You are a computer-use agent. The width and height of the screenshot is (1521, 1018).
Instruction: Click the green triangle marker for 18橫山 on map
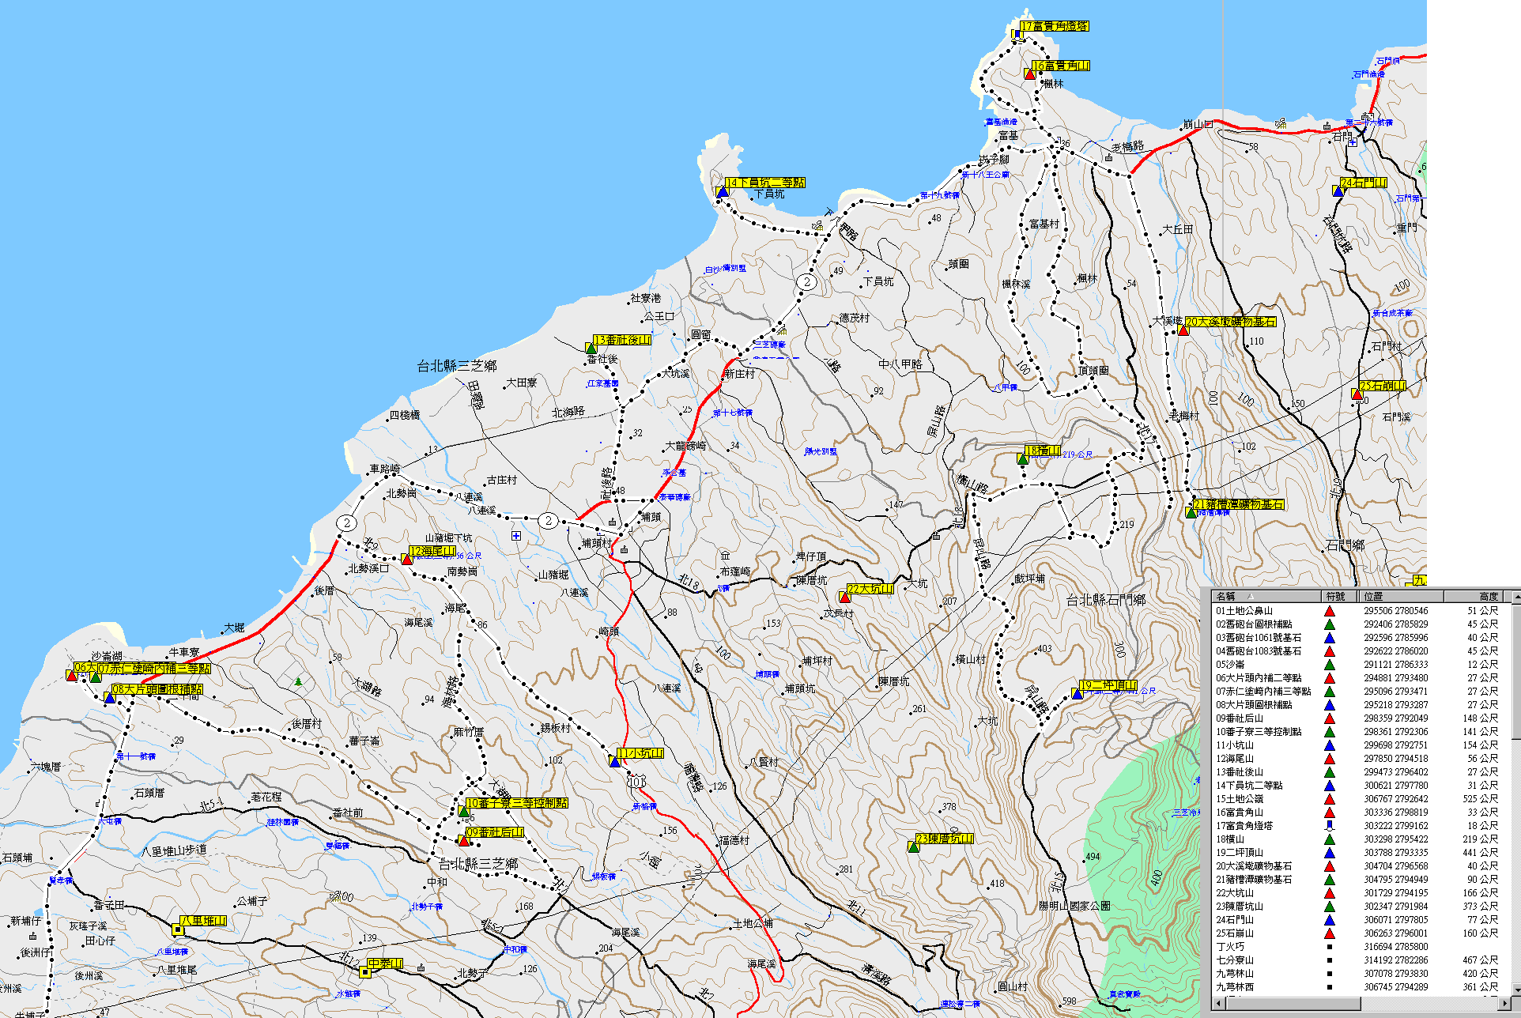coord(1022,458)
